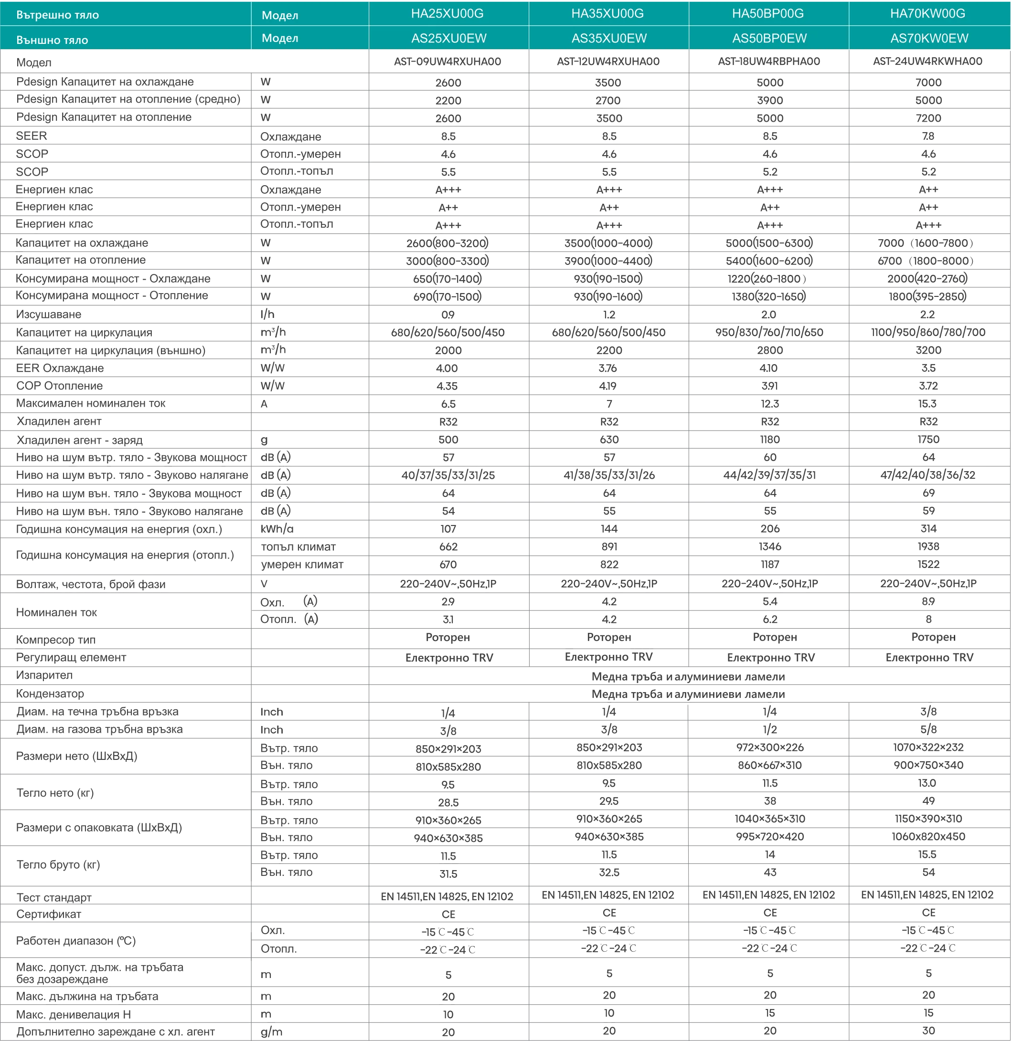This screenshot has width=1012, height=1041.
Task: Click model code AST-18UW4RBPHA00
Action: (769, 62)
